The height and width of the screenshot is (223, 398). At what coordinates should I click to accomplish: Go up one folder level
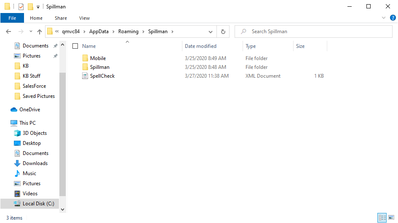tap(39, 31)
